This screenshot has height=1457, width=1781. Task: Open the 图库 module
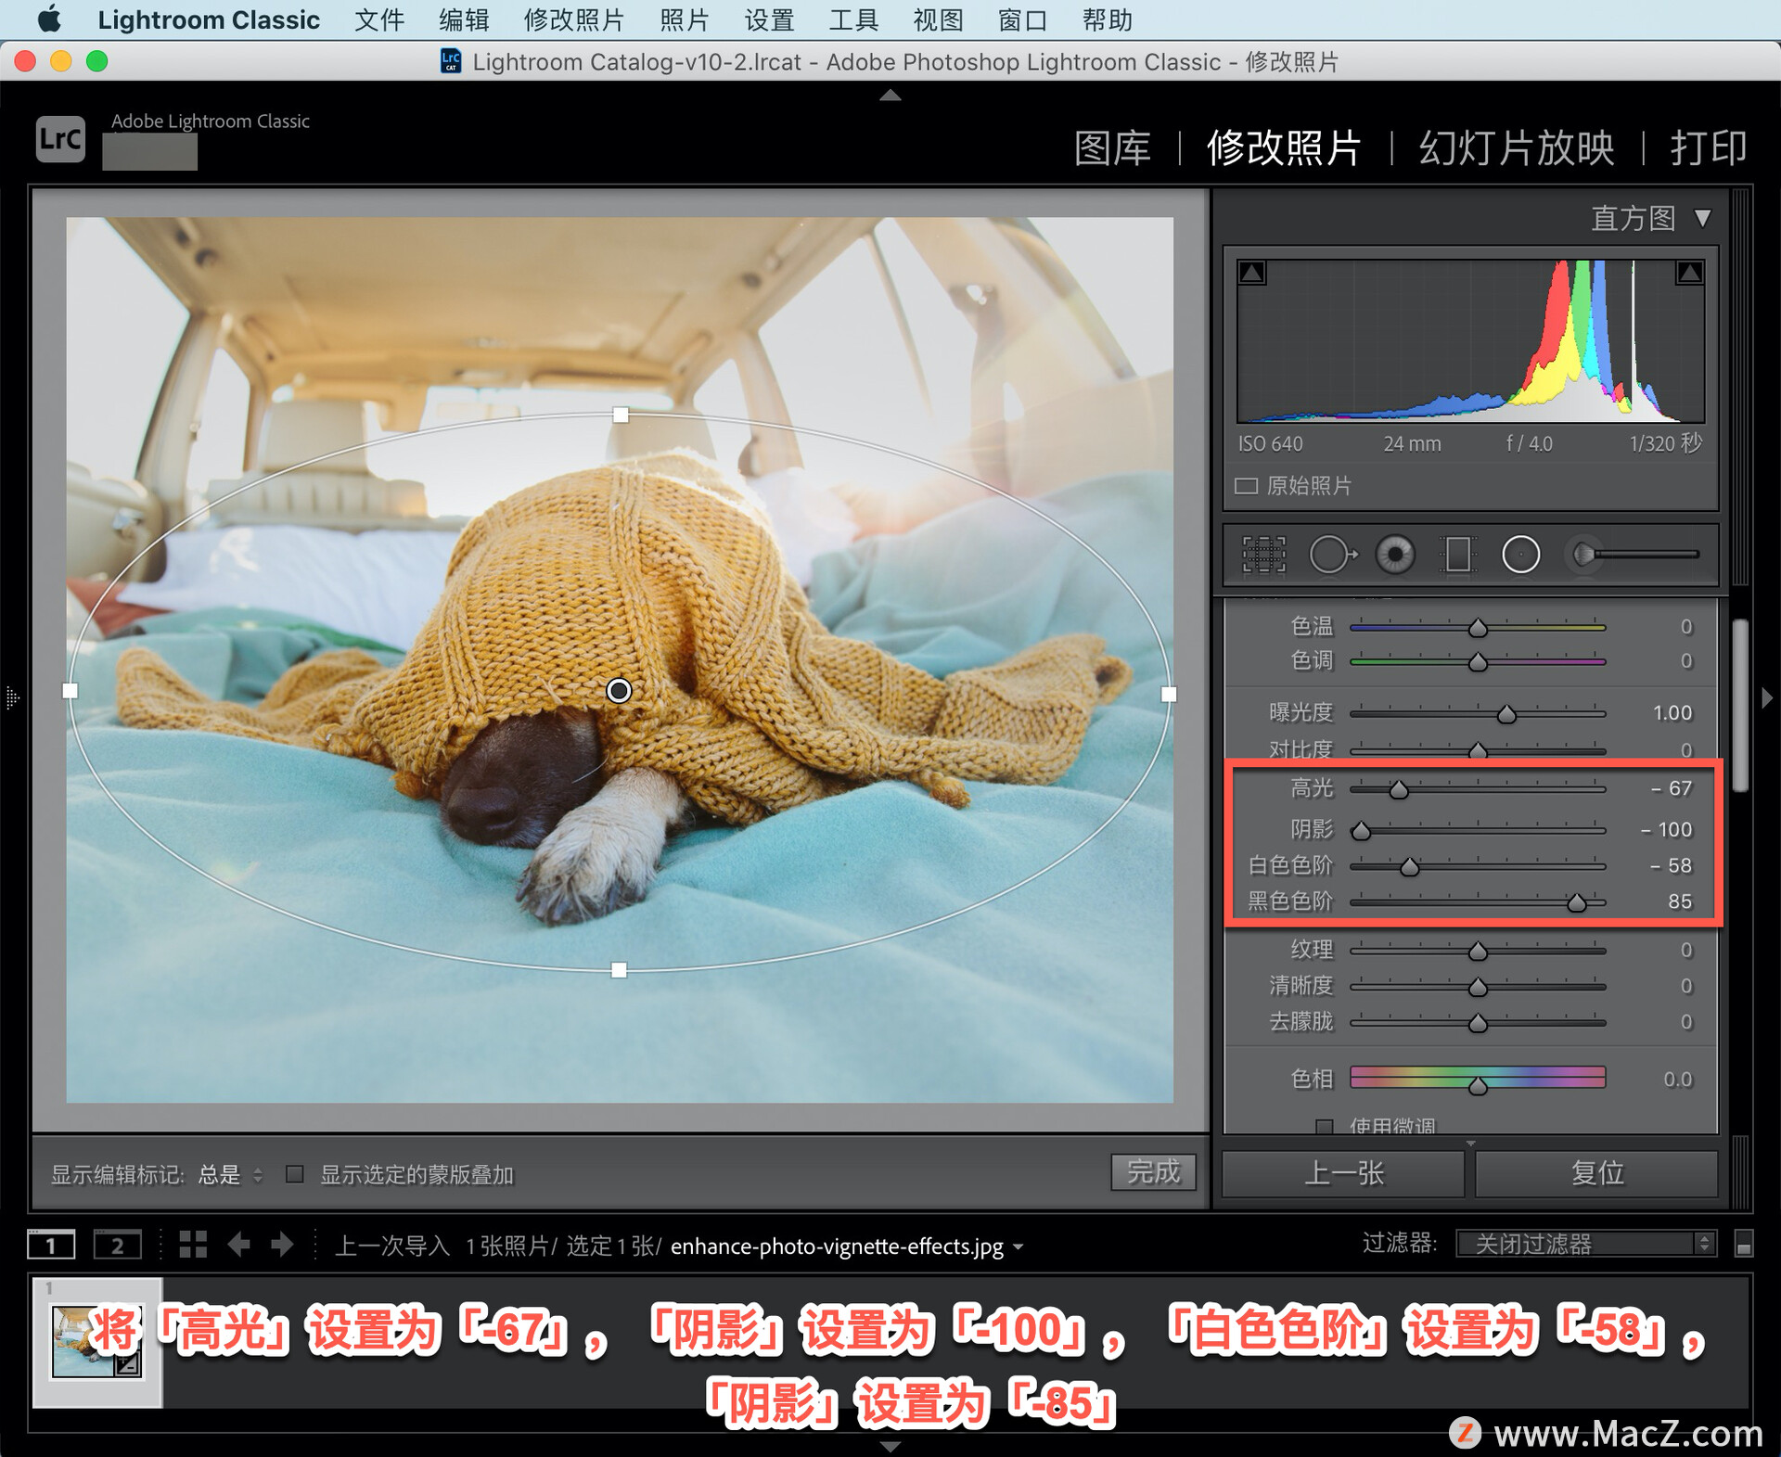coord(1112,148)
